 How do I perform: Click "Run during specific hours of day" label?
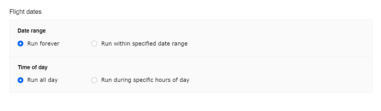coord(145,80)
